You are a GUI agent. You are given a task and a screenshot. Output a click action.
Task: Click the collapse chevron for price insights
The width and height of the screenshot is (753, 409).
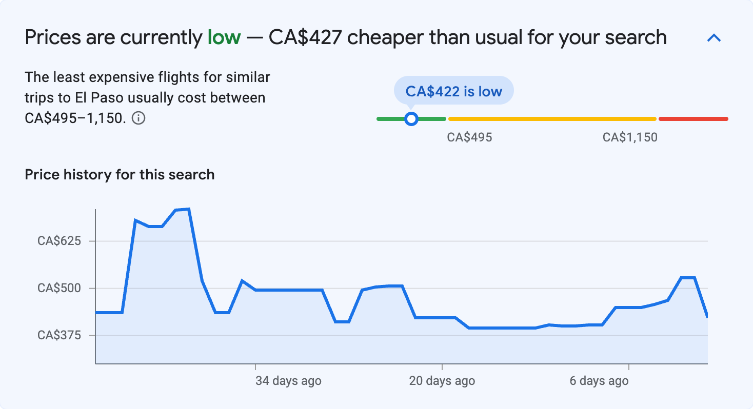coord(714,37)
